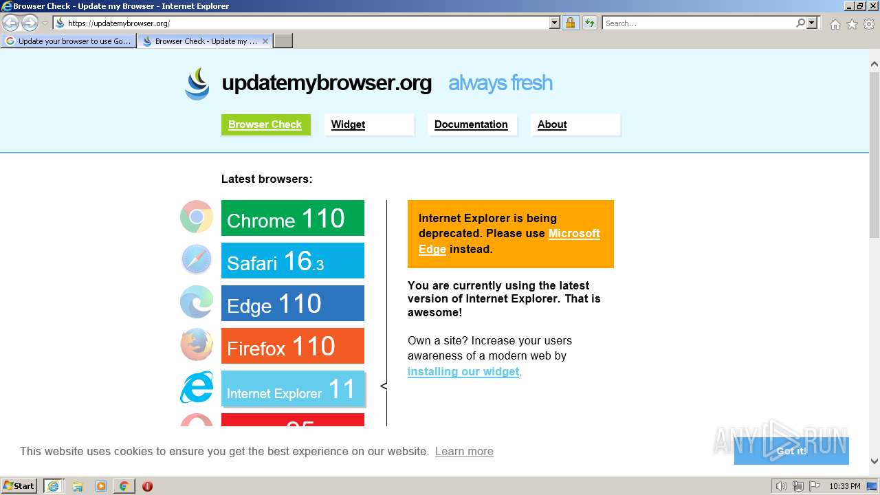Click the page scrollbar up arrow

[874, 65]
